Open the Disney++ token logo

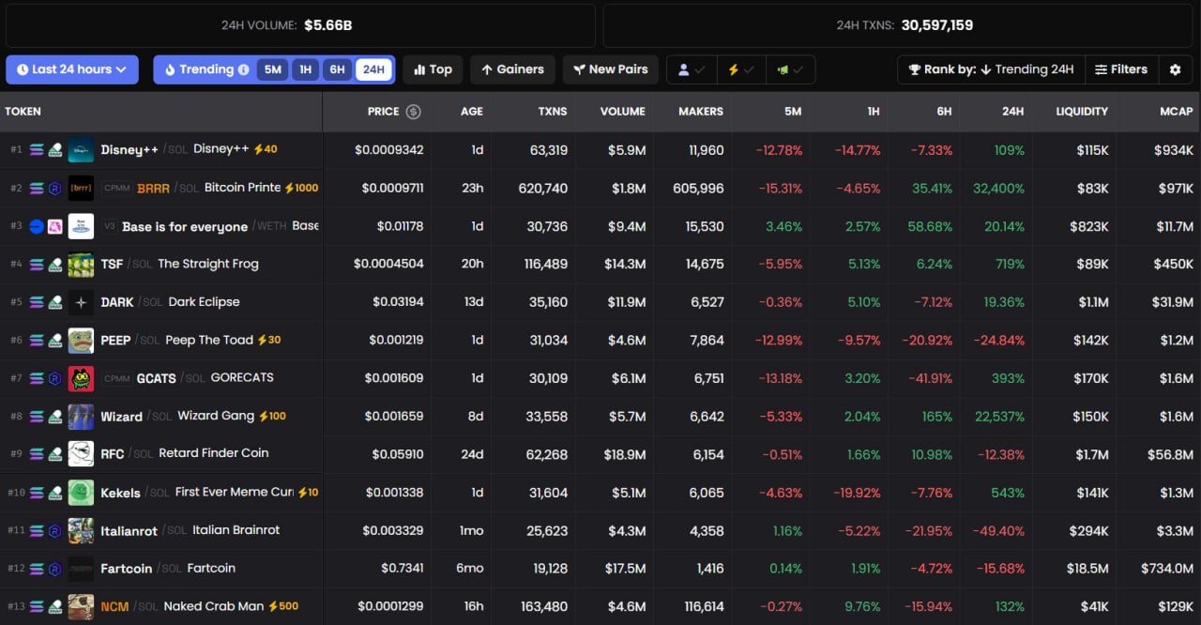(81, 150)
